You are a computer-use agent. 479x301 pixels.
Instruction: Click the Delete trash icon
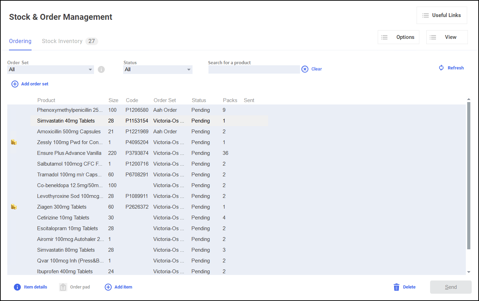click(x=396, y=287)
